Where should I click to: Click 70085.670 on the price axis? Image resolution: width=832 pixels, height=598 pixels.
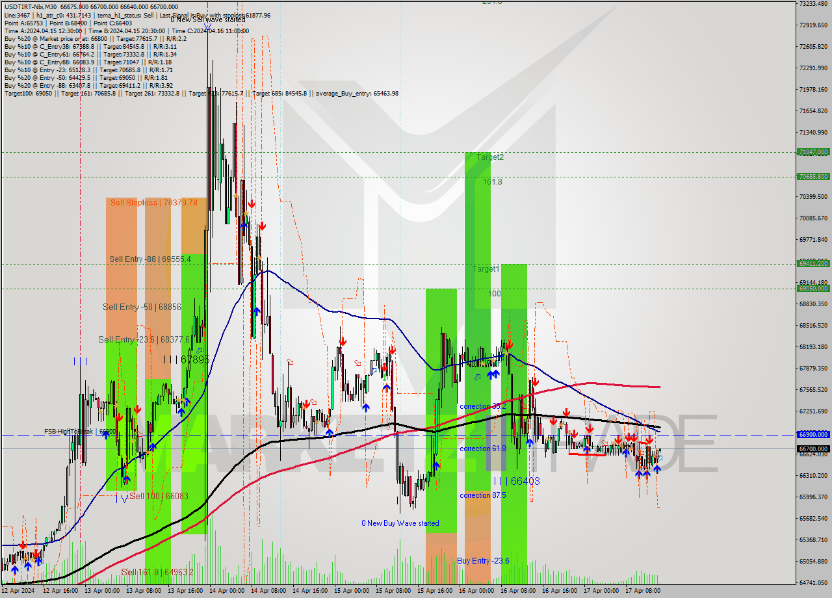(x=813, y=218)
